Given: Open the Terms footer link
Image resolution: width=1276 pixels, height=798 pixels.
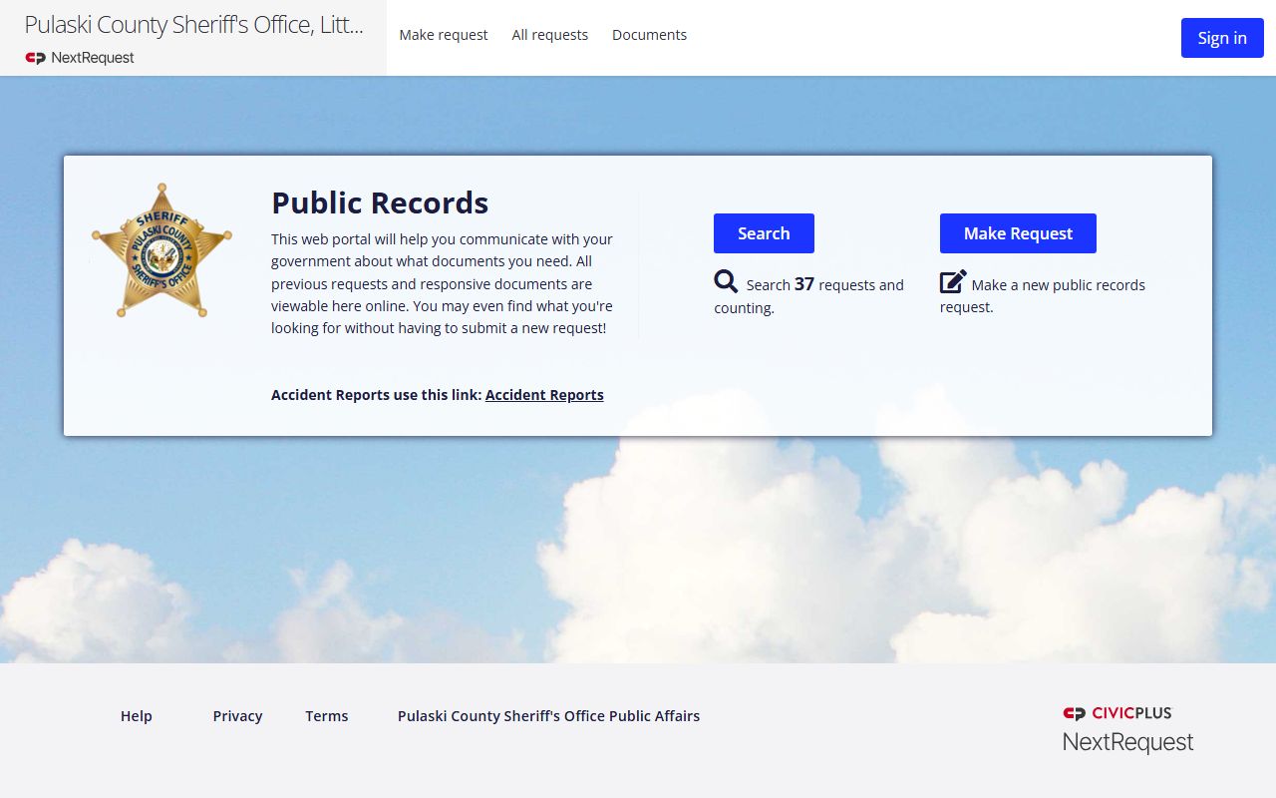Looking at the screenshot, I should (x=327, y=716).
